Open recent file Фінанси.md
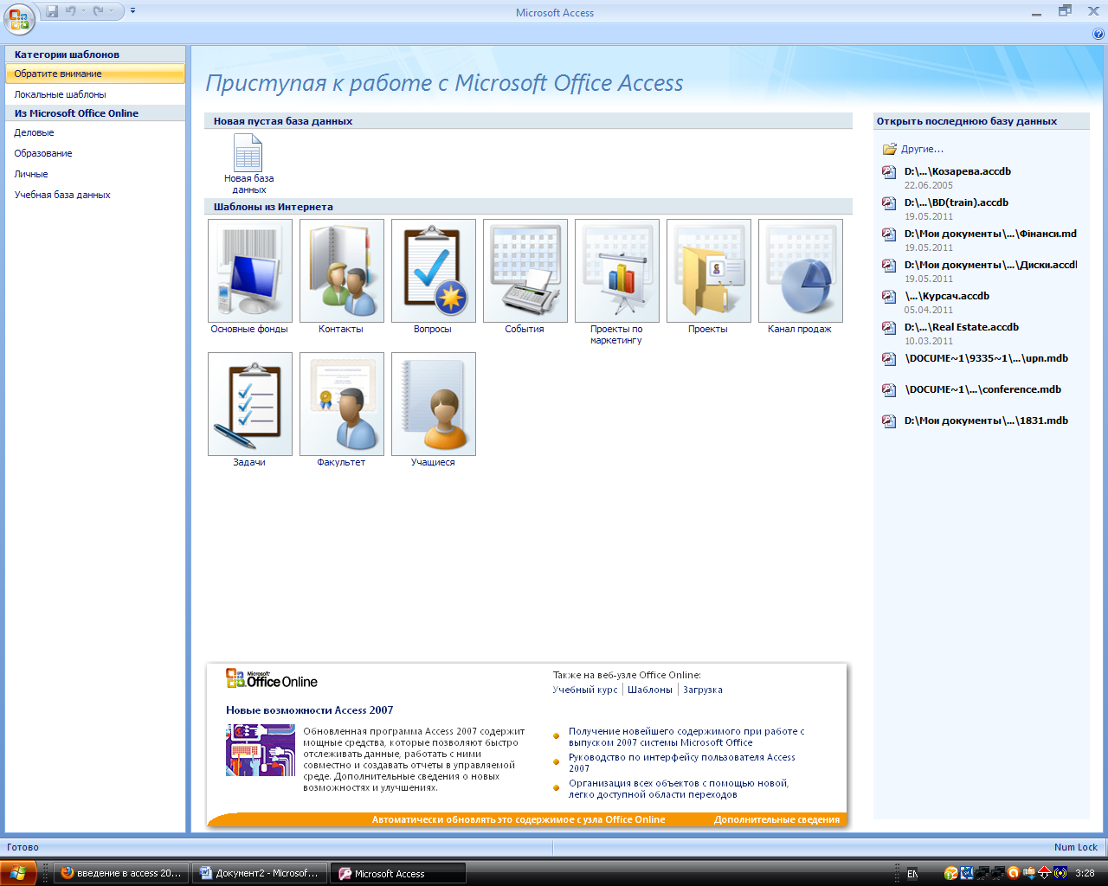Viewport: 1108px width, 886px height. tap(990, 234)
